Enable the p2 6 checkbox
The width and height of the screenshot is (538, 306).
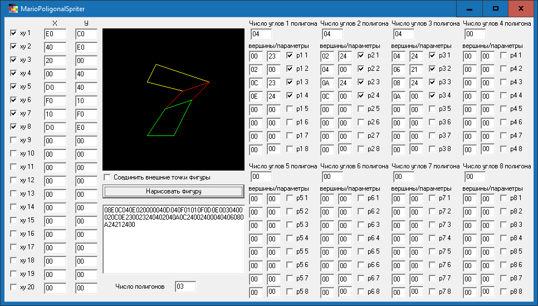(x=361, y=122)
